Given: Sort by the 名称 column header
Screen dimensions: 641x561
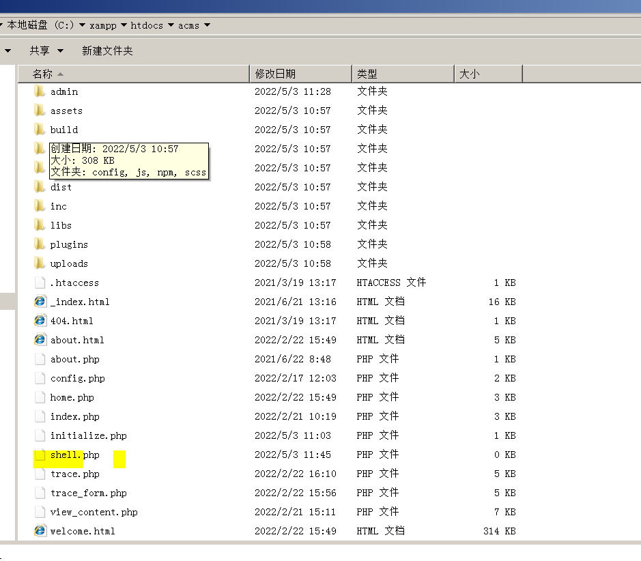Looking at the screenshot, I should (134, 74).
